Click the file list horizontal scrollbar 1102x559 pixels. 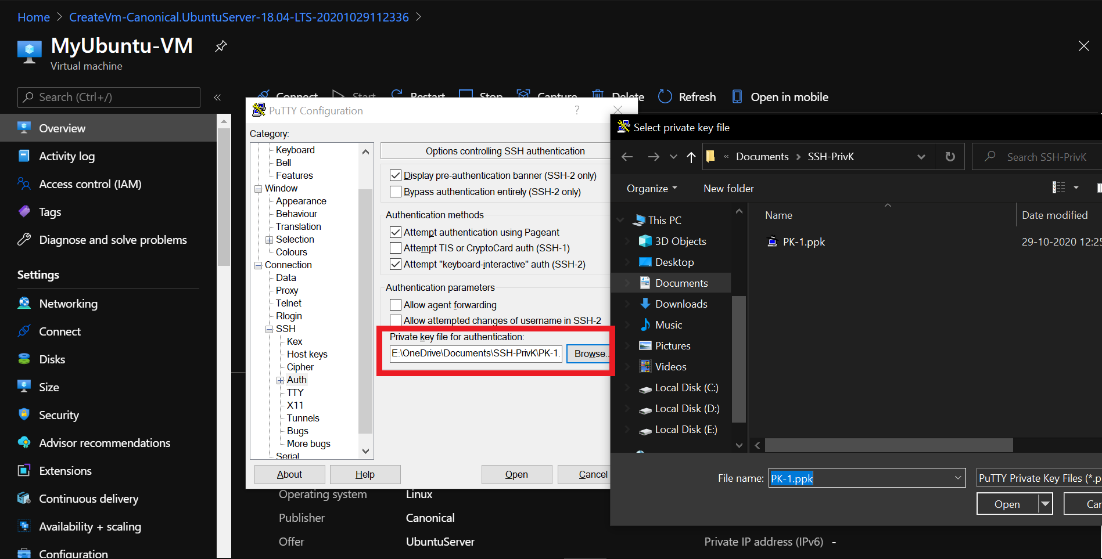(x=889, y=445)
